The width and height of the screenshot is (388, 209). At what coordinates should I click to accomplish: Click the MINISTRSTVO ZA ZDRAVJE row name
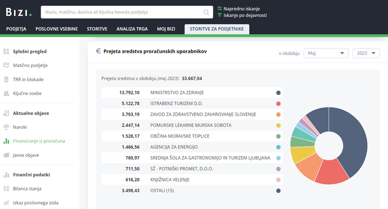click(x=177, y=92)
